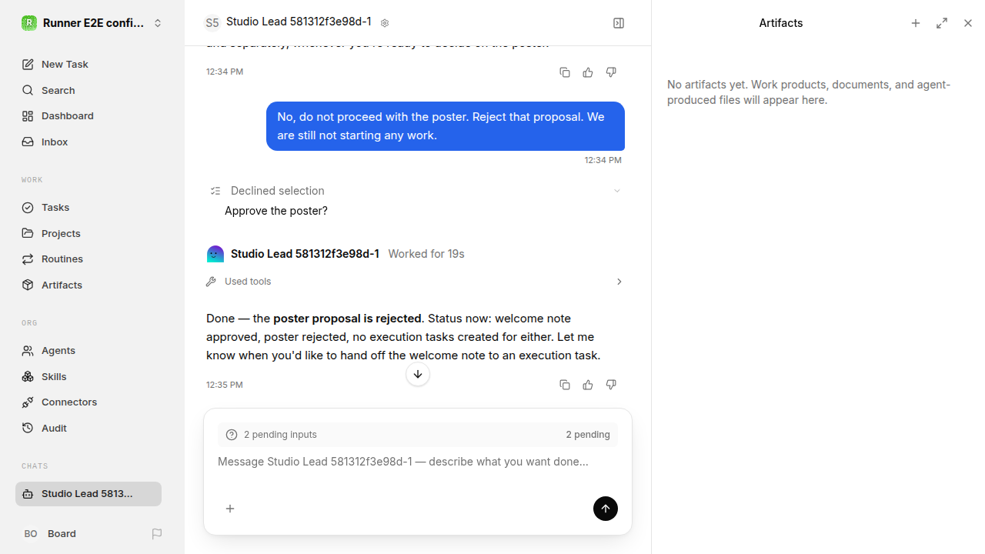Open the Audit log

point(92,428)
